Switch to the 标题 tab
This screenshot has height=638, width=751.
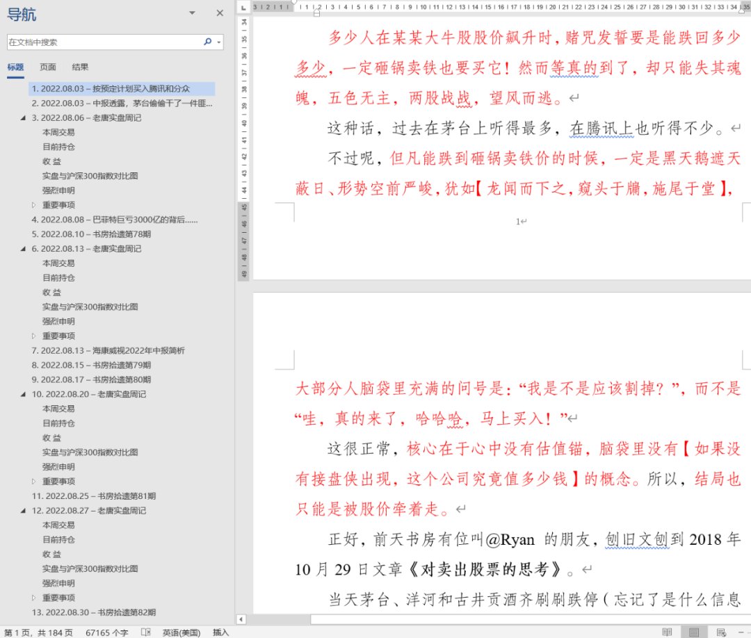(x=15, y=67)
